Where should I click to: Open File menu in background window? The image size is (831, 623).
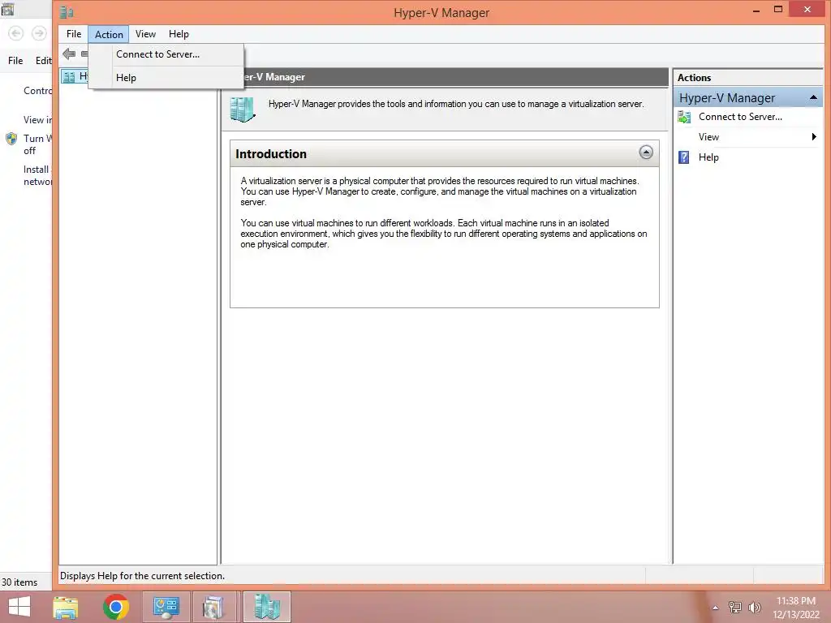coord(15,60)
